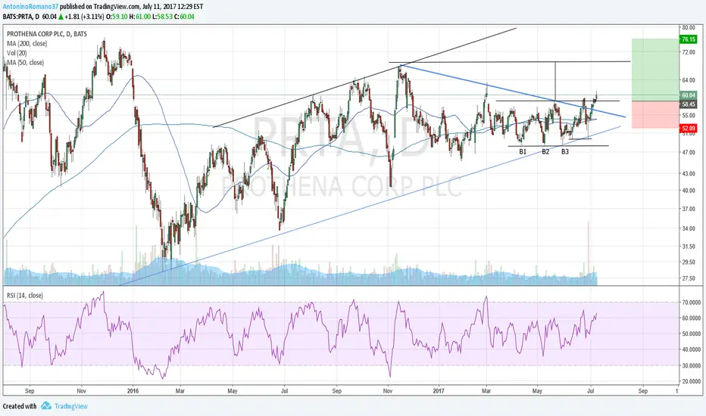Click the 60.04 current price label
Image resolution: width=706 pixels, height=416 pixels.
tap(689, 95)
